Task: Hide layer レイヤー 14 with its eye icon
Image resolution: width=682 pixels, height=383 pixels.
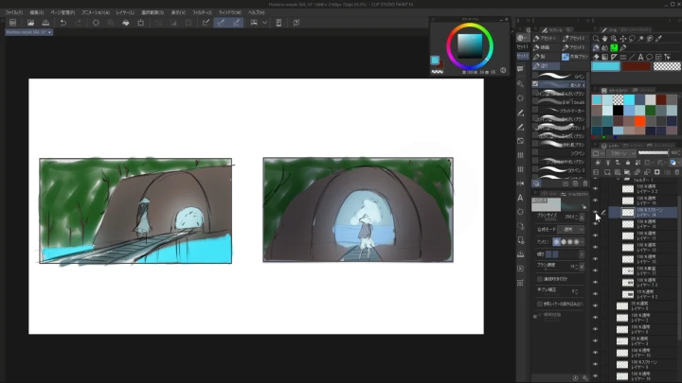Action: point(595,212)
